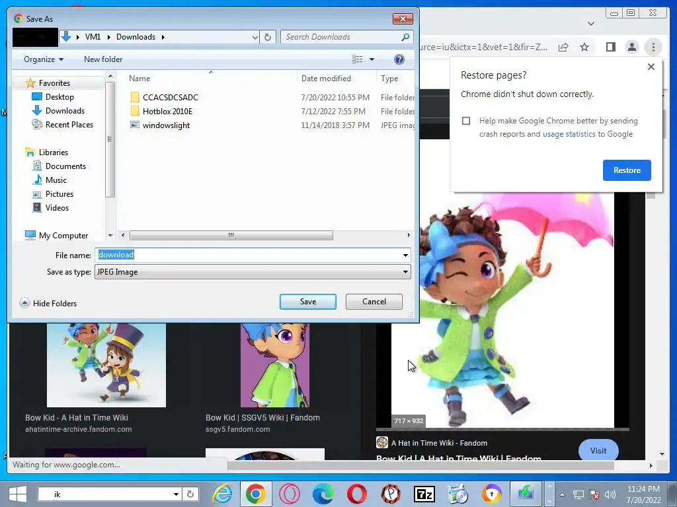Image resolution: width=677 pixels, height=507 pixels.
Task: Click the refresh icon in Save As address bar
Action: click(268, 37)
